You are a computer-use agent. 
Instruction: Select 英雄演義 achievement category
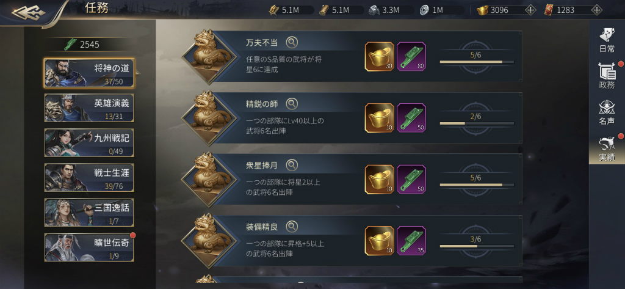(89, 108)
